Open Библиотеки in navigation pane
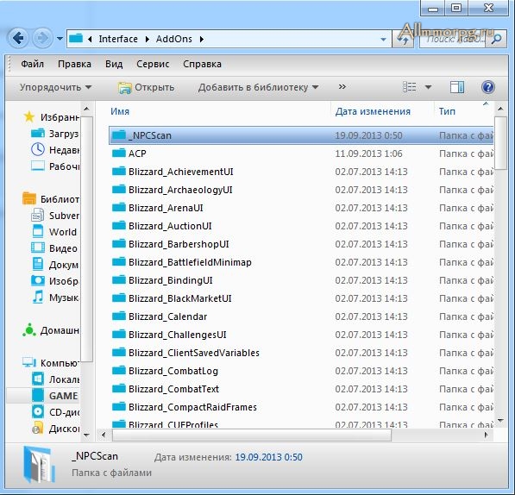The width and height of the screenshot is (515, 495). click(x=51, y=199)
